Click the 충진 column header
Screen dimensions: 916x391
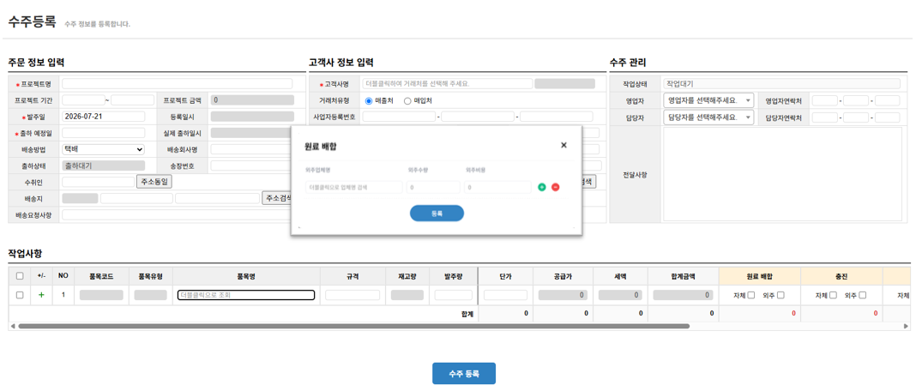[x=841, y=276]
